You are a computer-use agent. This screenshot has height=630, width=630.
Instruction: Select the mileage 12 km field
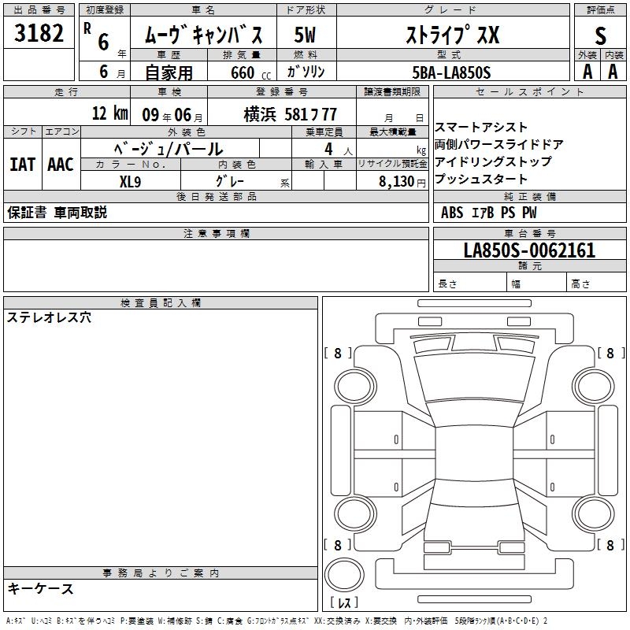click(67, 112)
